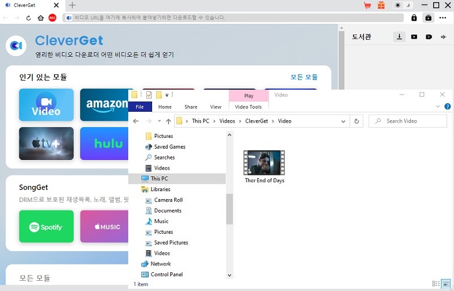Open the Spotify module tile
Image resolution: width=454 pixels, height=291 pixels.
(47, 226)
